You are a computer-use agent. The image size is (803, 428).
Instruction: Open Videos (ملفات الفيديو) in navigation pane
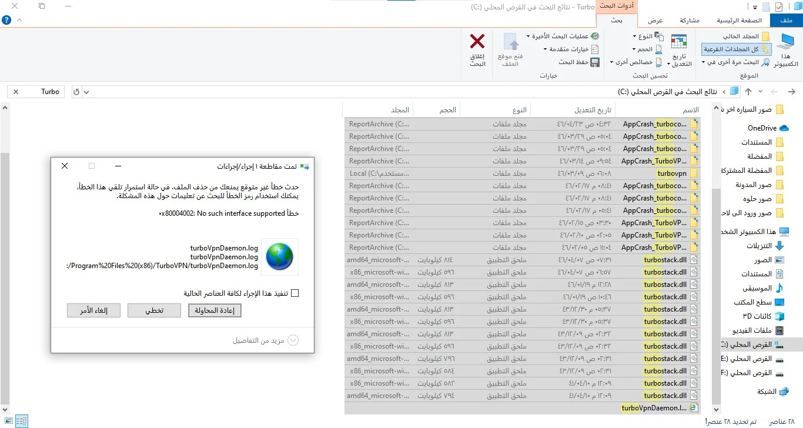[x=759, y=330]
